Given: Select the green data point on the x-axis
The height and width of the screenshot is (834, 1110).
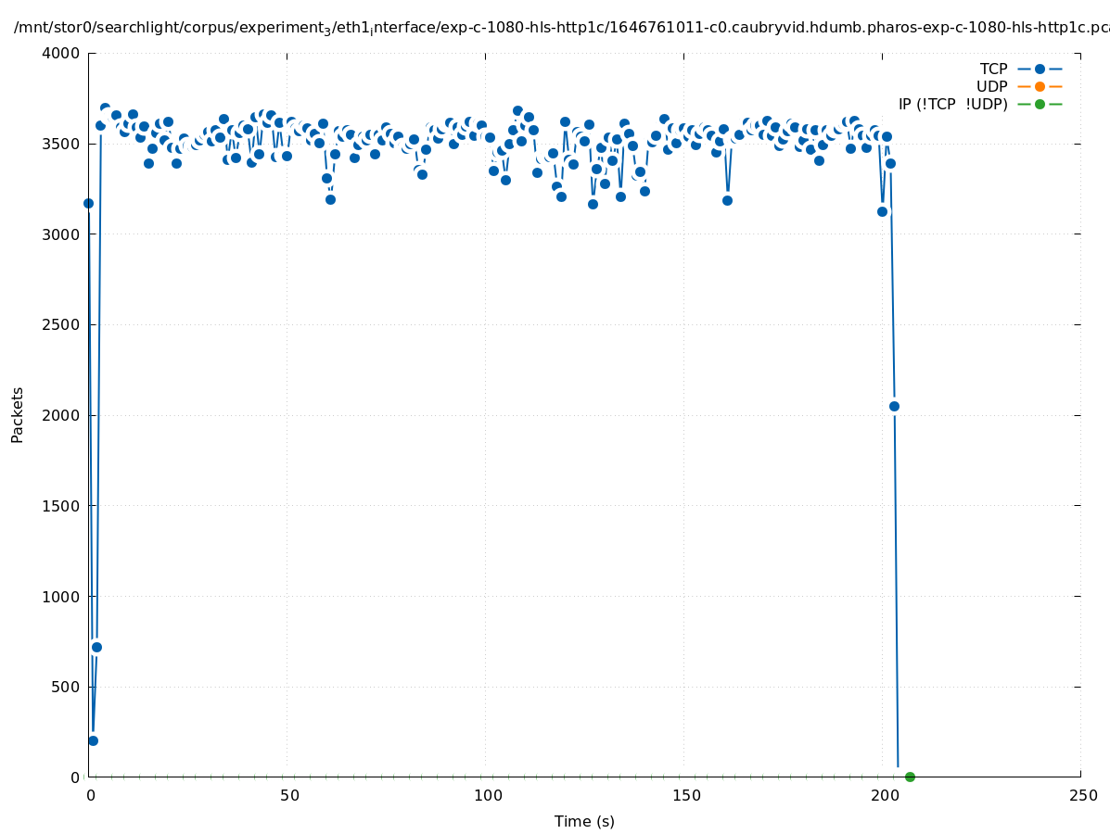Looking at the screenshot, I should (x=910, y=777).
